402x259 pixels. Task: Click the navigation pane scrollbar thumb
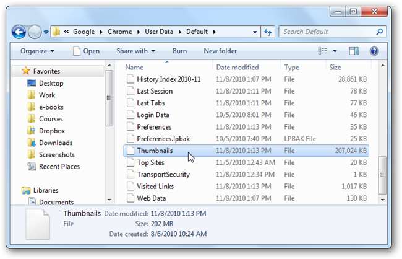(x=109, y=99)
